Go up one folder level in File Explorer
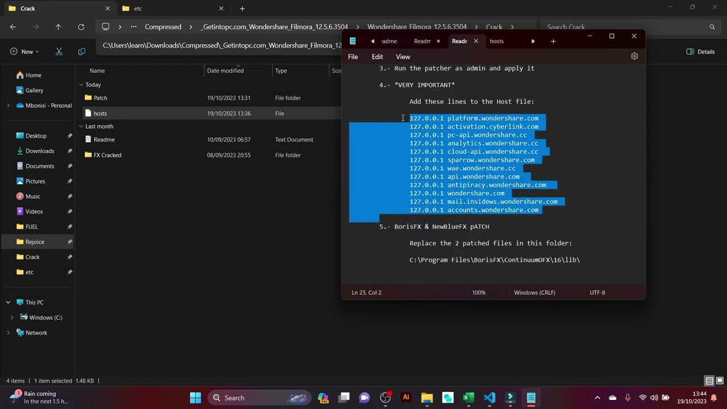The height and width of the screenshot is (409, 727). [x=58, y=27]
